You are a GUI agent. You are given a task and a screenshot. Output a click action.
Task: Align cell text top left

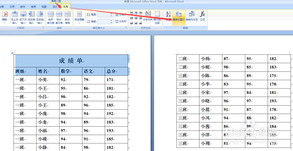[132, 13]
